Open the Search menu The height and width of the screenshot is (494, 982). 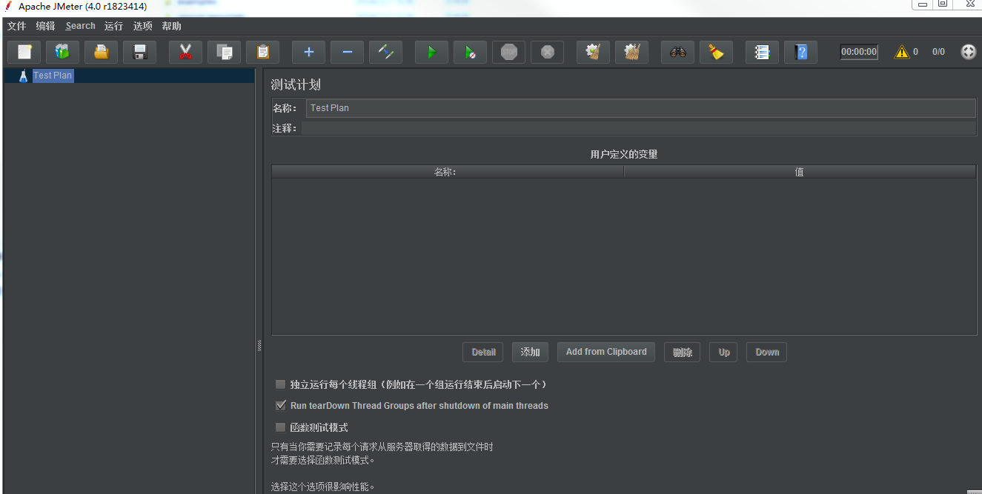pos(80,26)
